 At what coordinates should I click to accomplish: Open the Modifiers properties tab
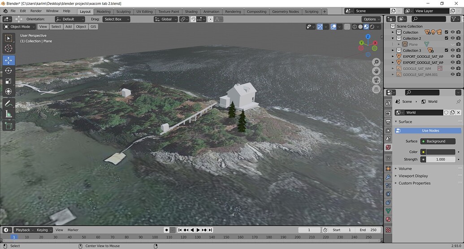[388, 177]
